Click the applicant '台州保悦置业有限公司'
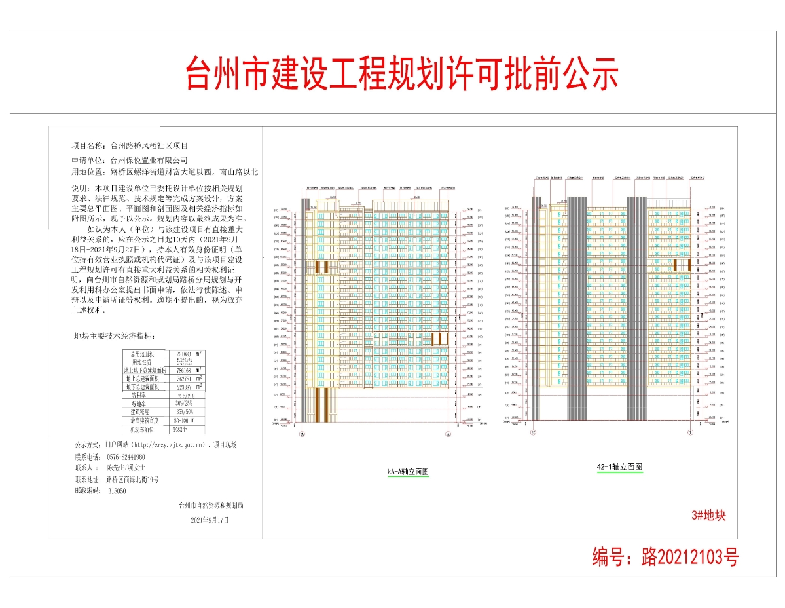Viewport: 785px width, 608px height. click(x=149, y=161)
